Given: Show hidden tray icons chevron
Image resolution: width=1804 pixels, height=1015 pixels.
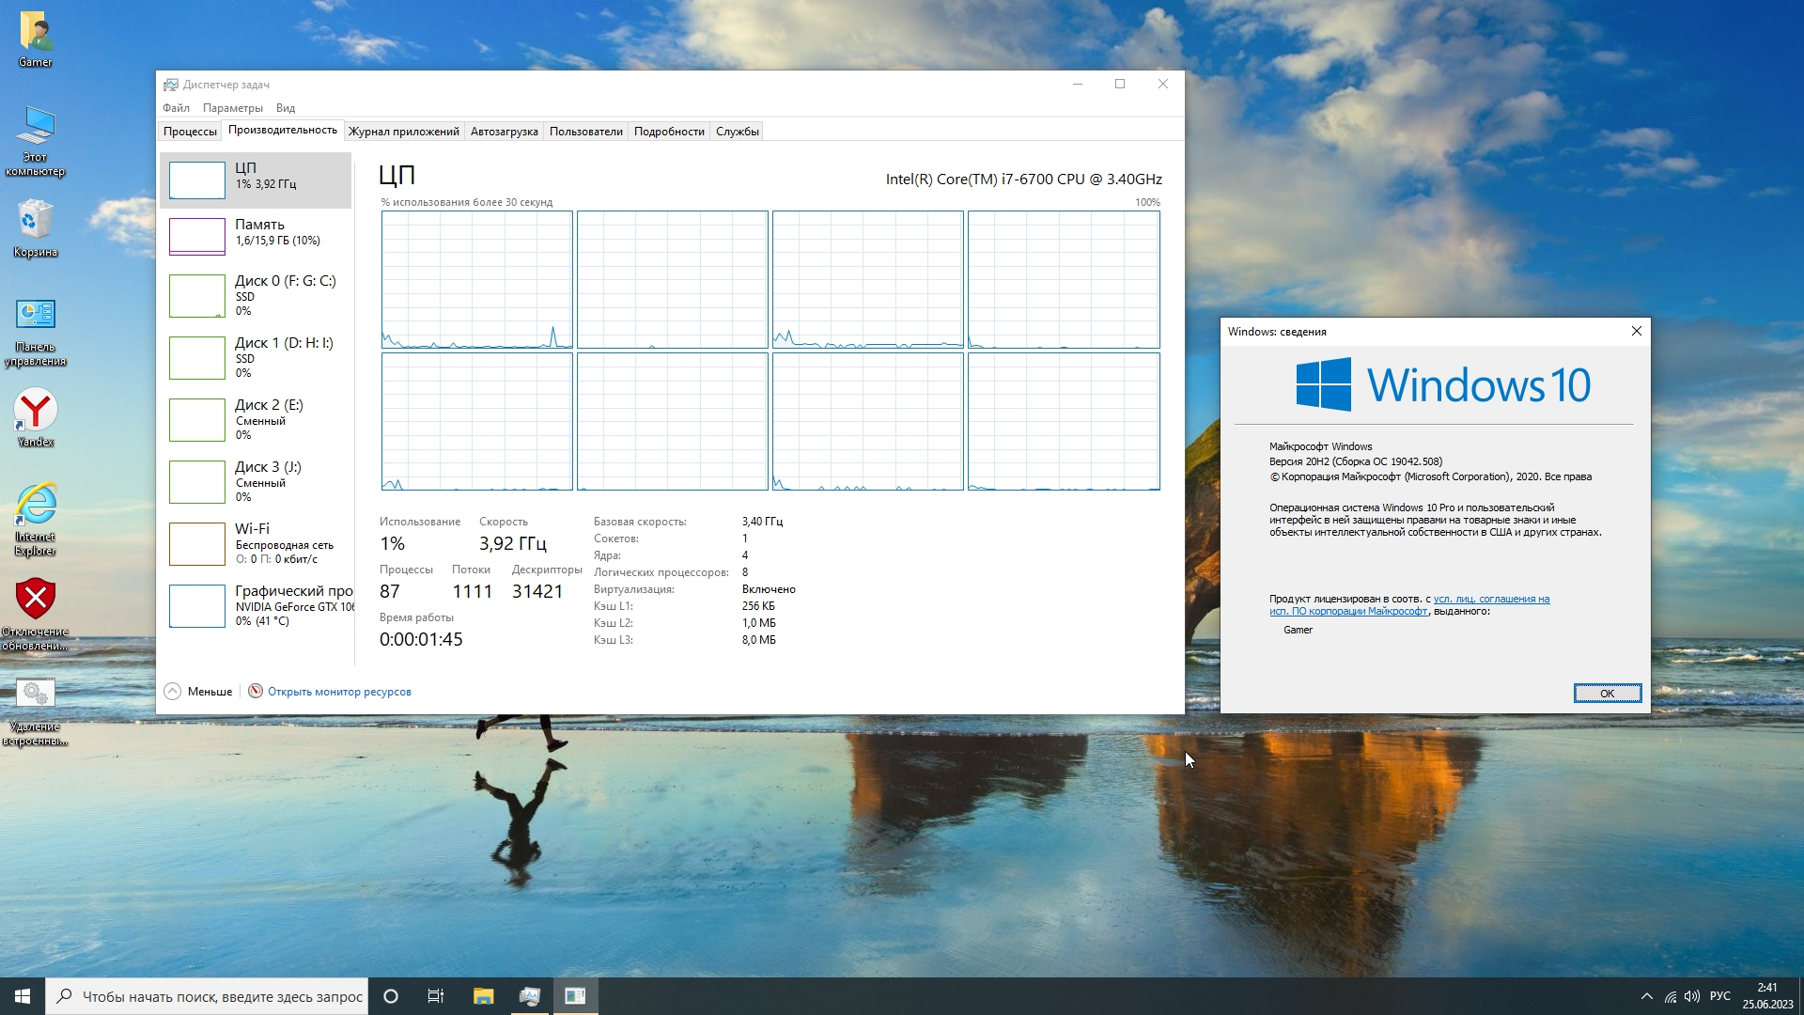Looking at the screenshot, I should (1646, 996).
